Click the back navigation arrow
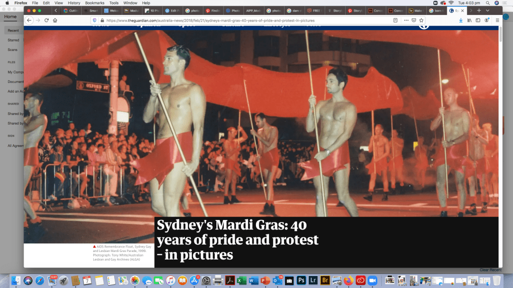This screenshot has height=288, width=513. [29, 20]
